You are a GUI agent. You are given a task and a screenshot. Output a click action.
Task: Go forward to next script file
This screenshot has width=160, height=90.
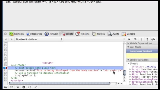12,39
